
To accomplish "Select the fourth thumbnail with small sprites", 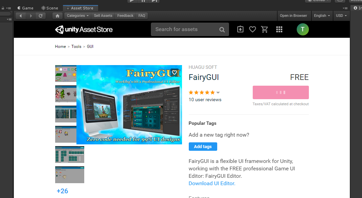I will (66, 134).
